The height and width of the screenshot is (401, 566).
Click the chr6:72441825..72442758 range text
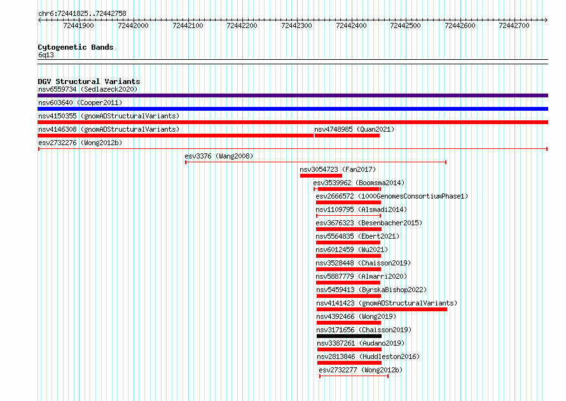(x=82, y=13)
